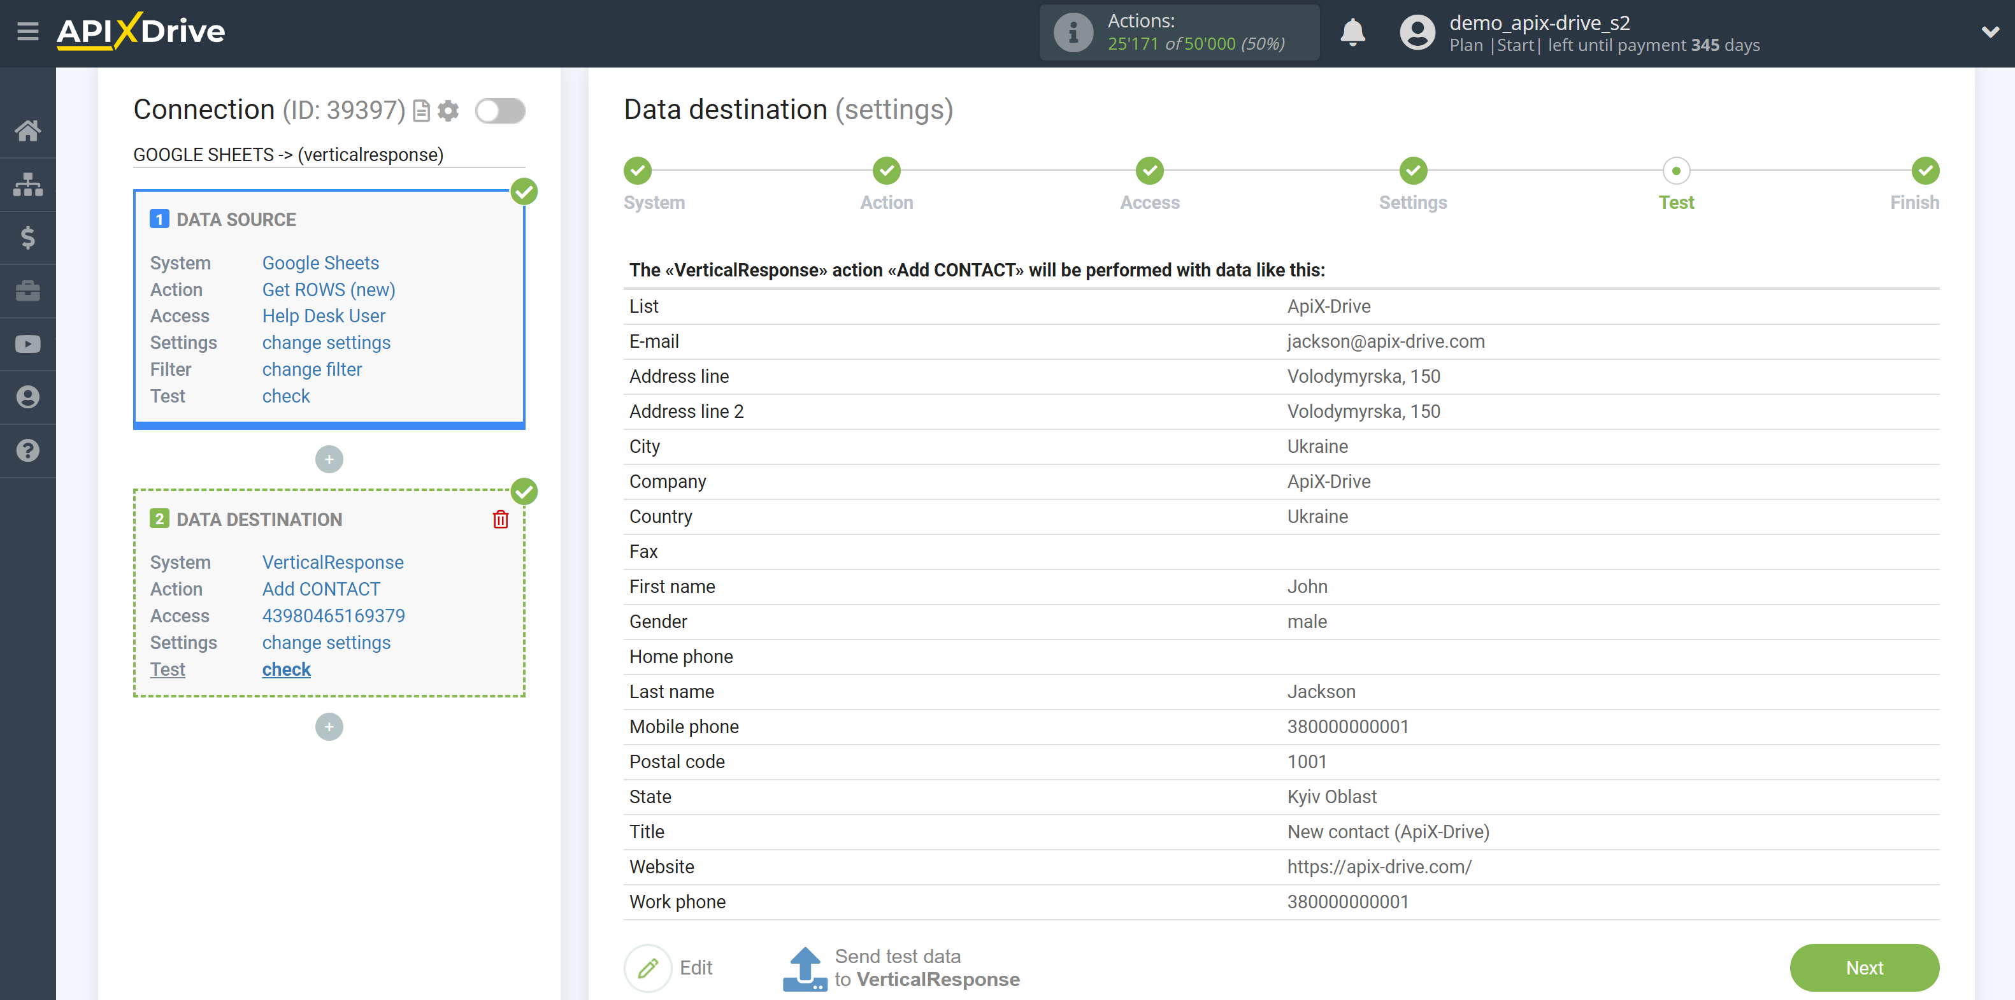Viewport: 2015px width, 1000px height.
Task: Click the connection name field
Action: 329,155
